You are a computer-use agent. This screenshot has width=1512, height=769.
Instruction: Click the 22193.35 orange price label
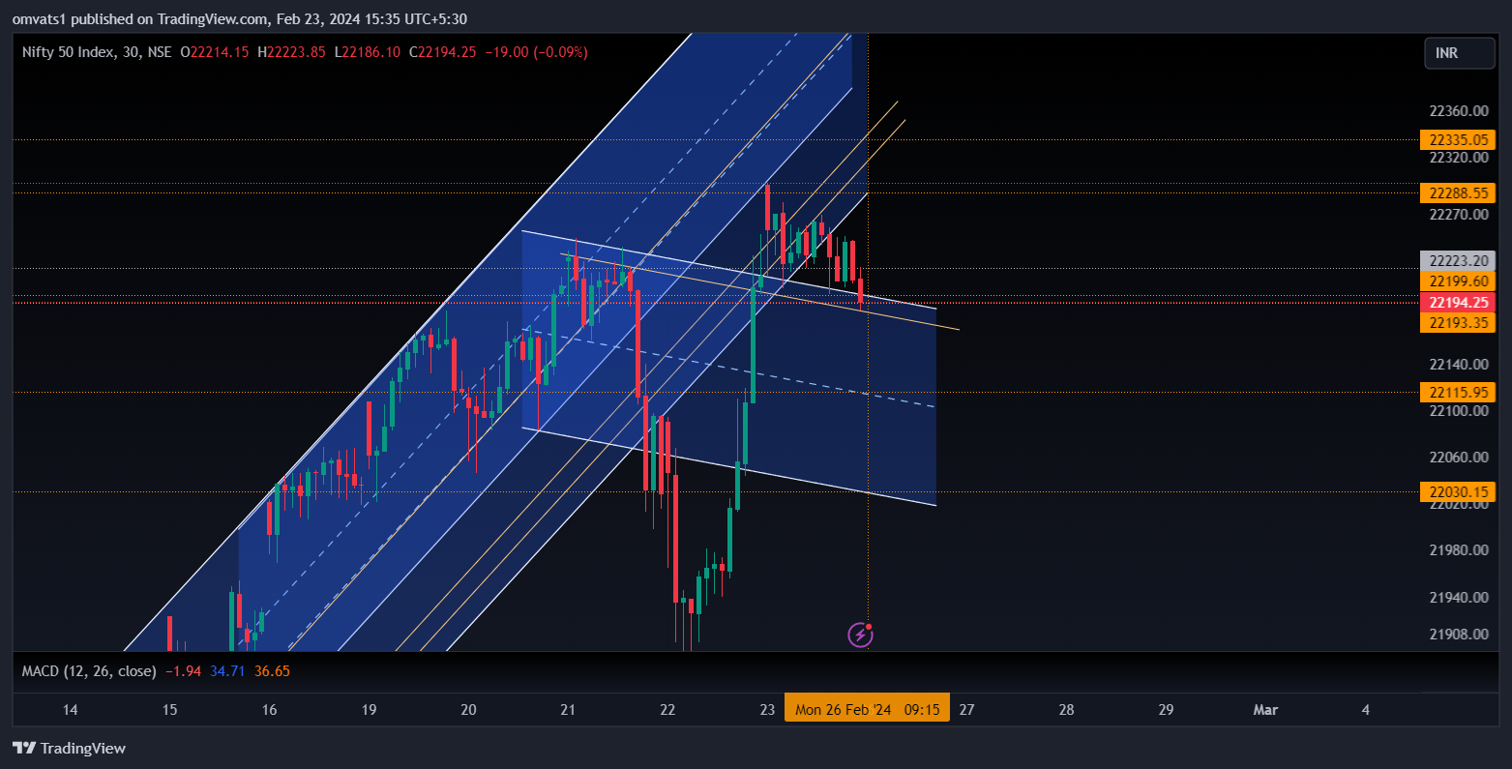[x=1458, y=322]
